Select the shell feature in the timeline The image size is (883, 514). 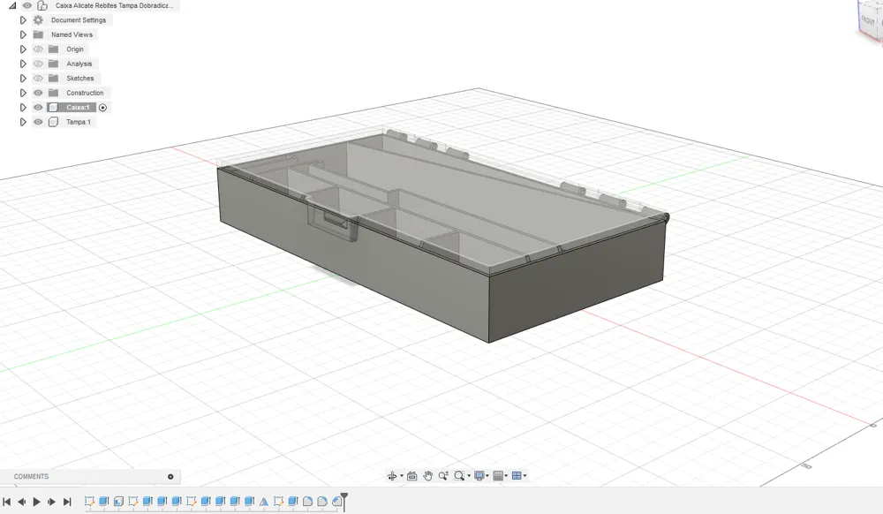[118, 501]
